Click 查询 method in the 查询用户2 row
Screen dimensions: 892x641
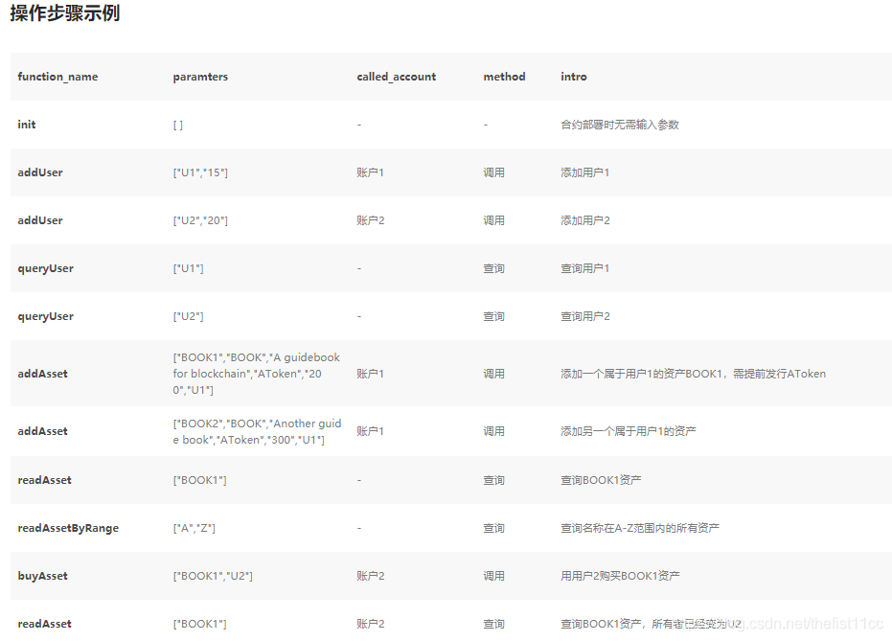(x=493, y=316)
